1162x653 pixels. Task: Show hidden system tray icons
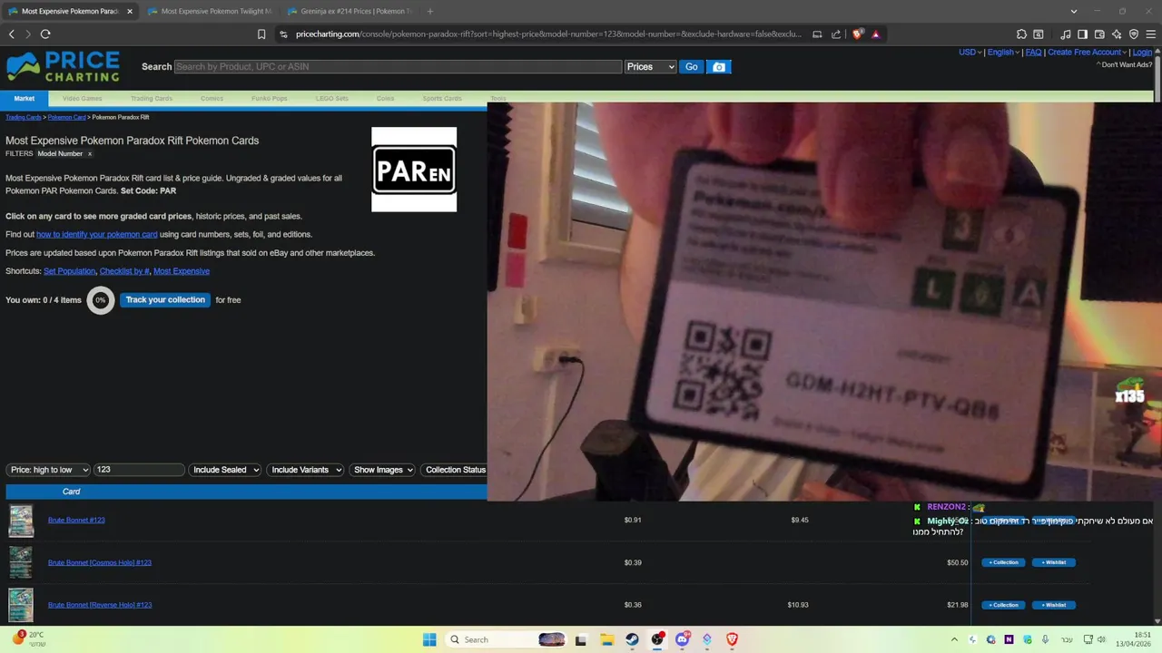click(x=954, y=639)
